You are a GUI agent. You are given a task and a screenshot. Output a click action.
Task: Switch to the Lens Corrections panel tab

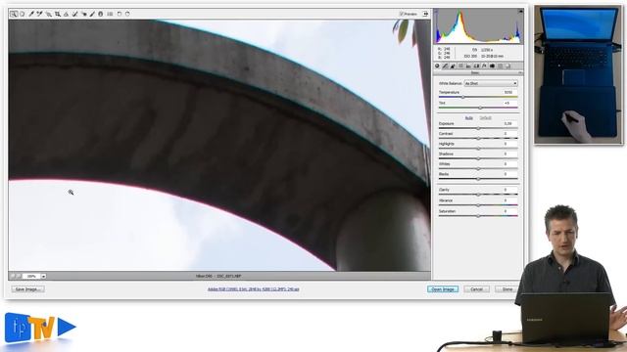[476, 66]
